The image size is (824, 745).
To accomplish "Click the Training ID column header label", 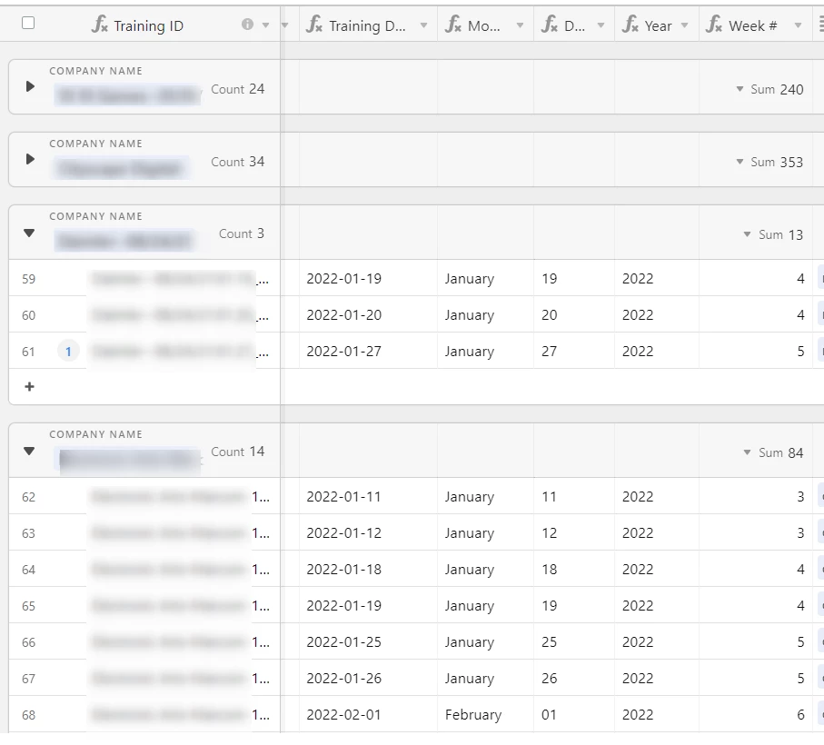I will tap(149, 25).
